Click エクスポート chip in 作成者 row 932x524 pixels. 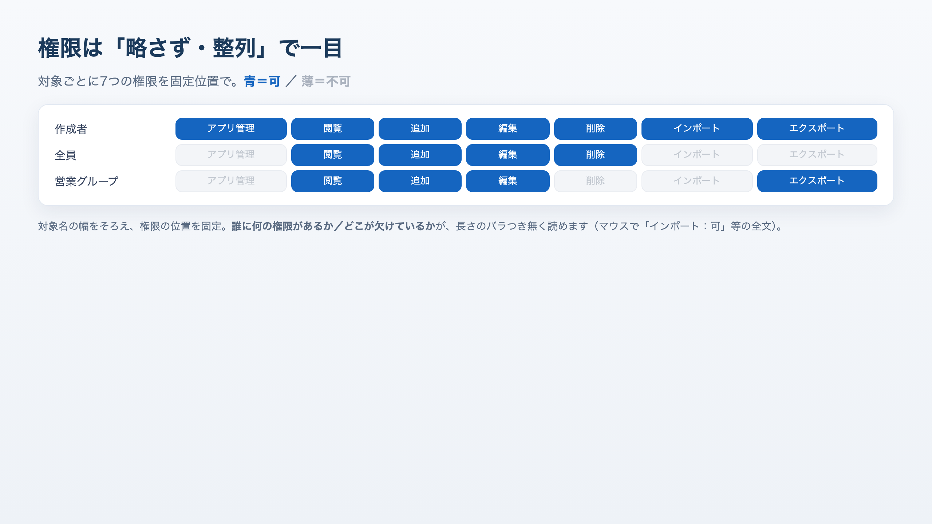817,128
